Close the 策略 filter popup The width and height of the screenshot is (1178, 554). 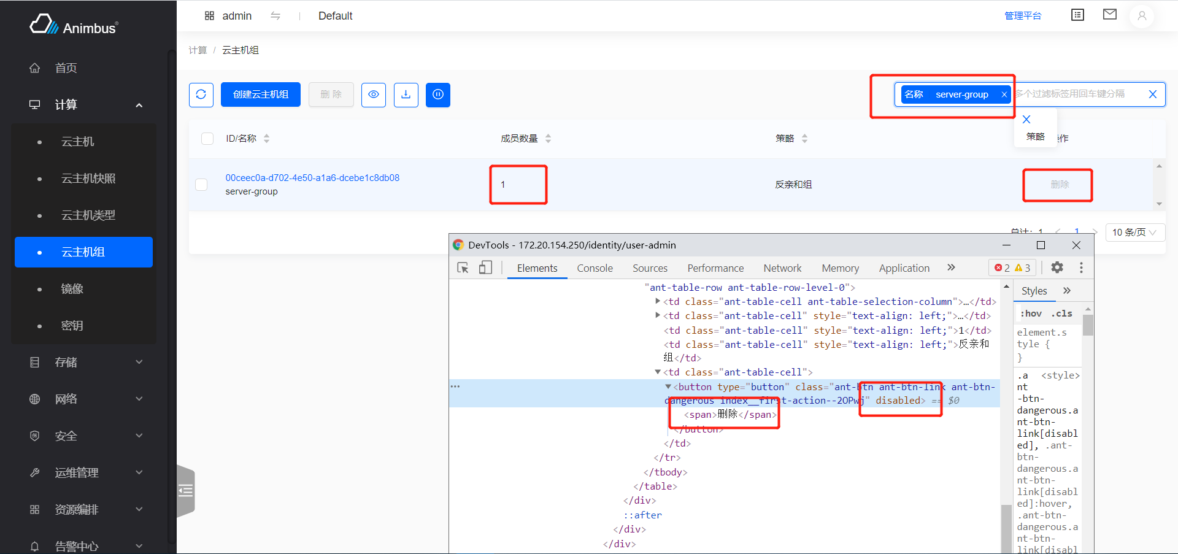click(1026, 119)
